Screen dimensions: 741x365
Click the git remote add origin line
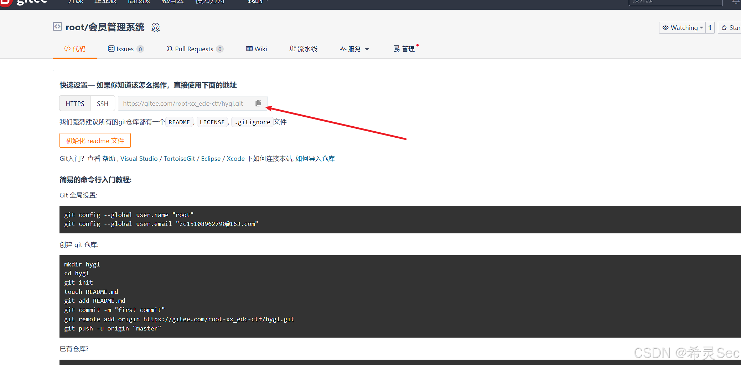pyautogui.click(x=179, y=319)
